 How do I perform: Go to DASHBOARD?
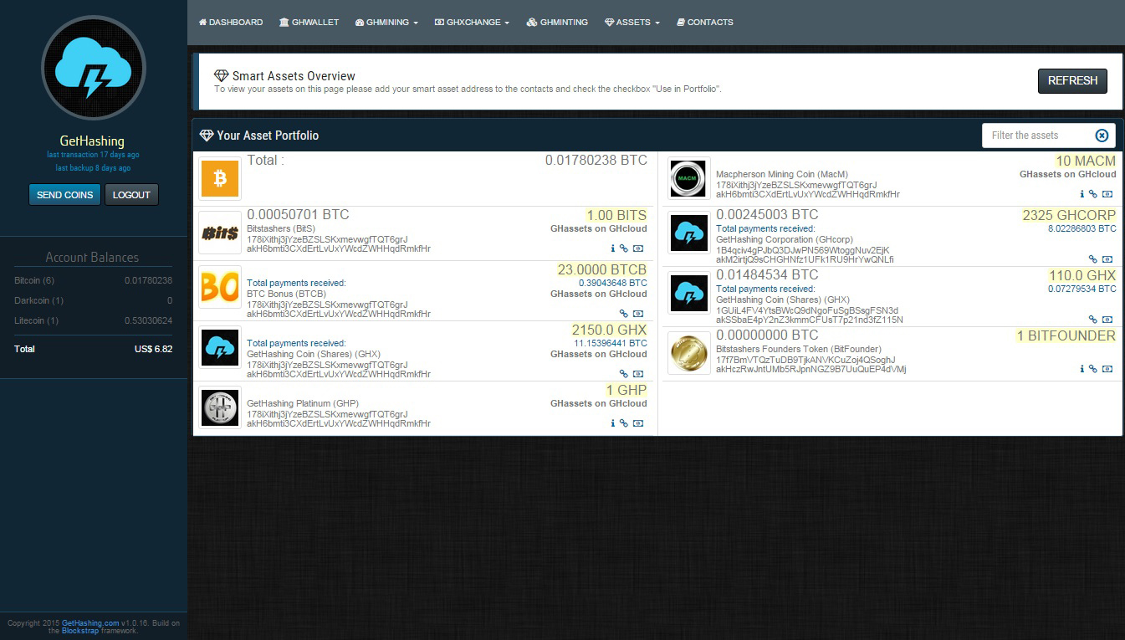231,23
